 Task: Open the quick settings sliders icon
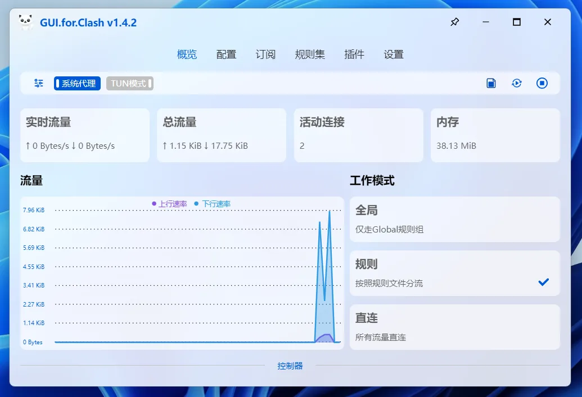[38, 83]
